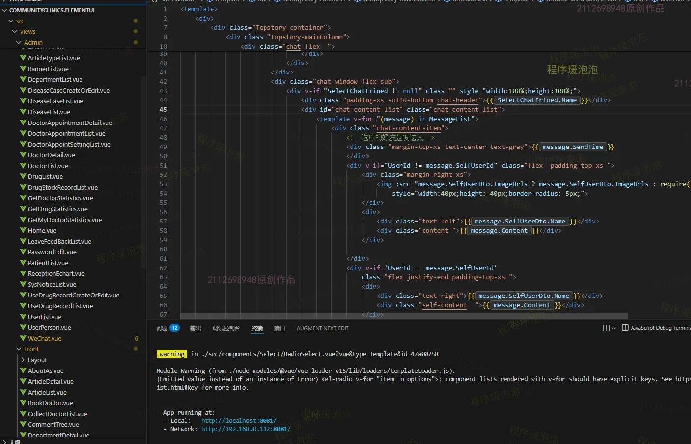Open UseDrugRecordCreateOrEdit.vue file
This screenshot has width=691, height=444.
coord(74,295)
